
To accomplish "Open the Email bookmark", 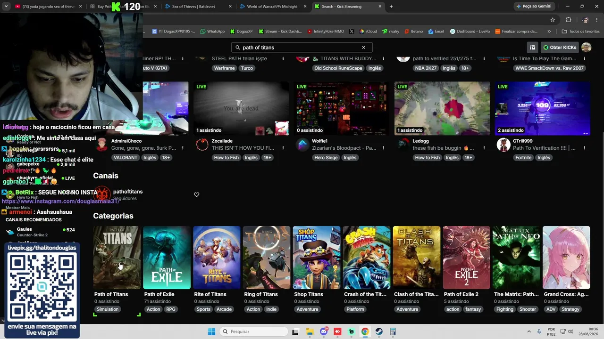I will click(x=436, y=32).
